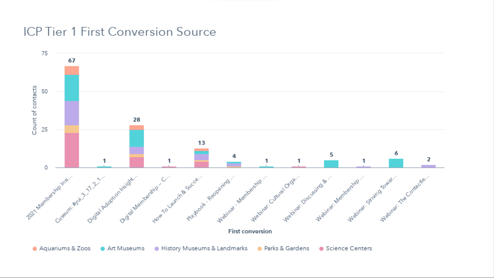Select Parks & Gardens segment of 67 bar
The width and height of the screenshot is (494, 278).
point(72,129)
